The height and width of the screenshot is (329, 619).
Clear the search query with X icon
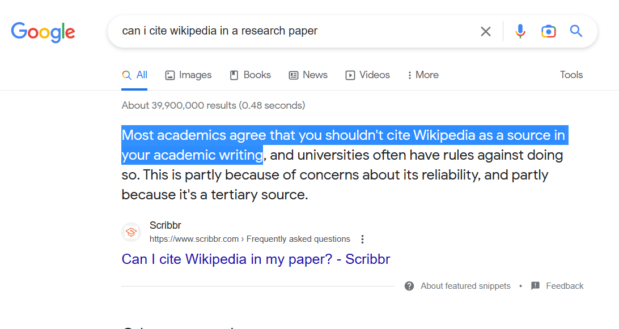[x=486, y=31]
